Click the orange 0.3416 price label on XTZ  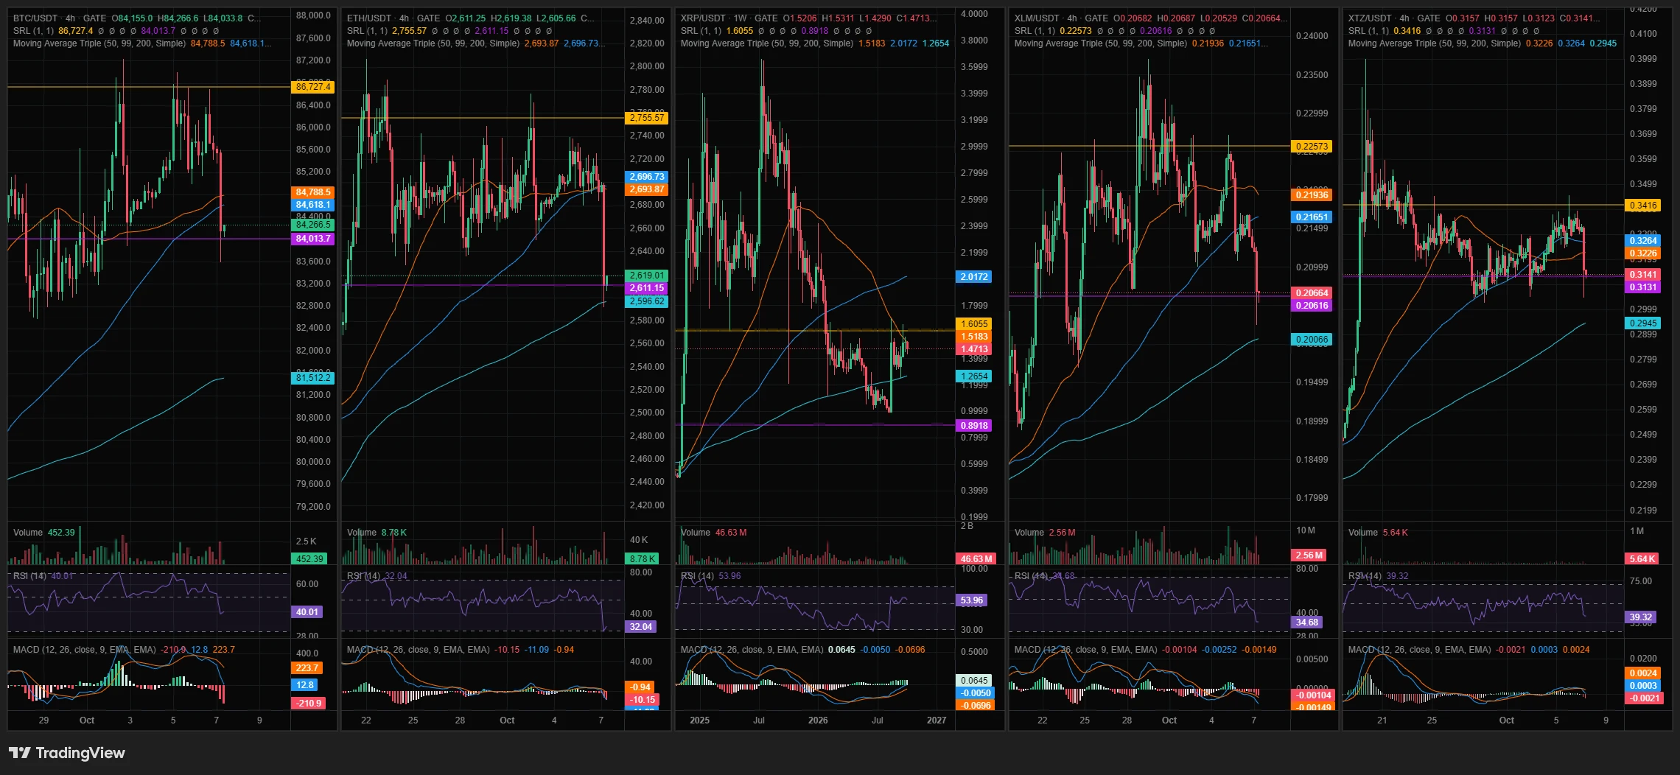click(x=1643, y=206)
